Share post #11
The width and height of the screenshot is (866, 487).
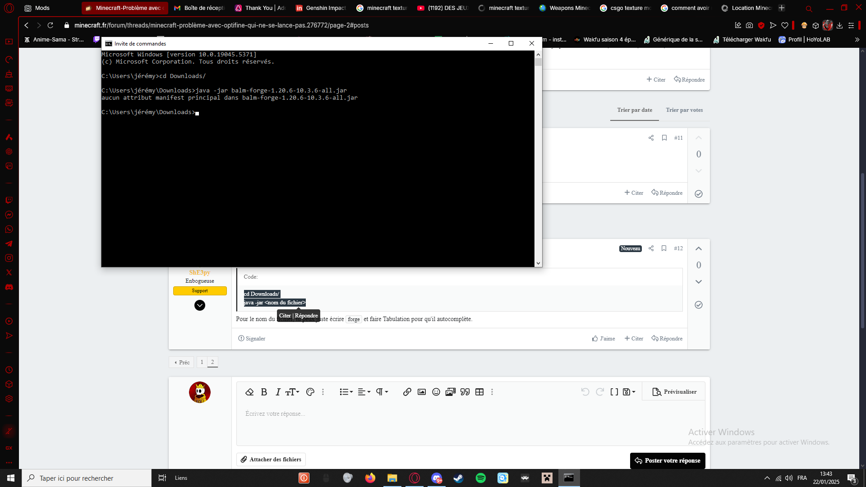pos(651,138)
